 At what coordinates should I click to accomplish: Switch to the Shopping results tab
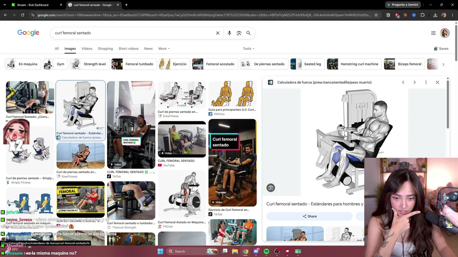pos(105,49)
